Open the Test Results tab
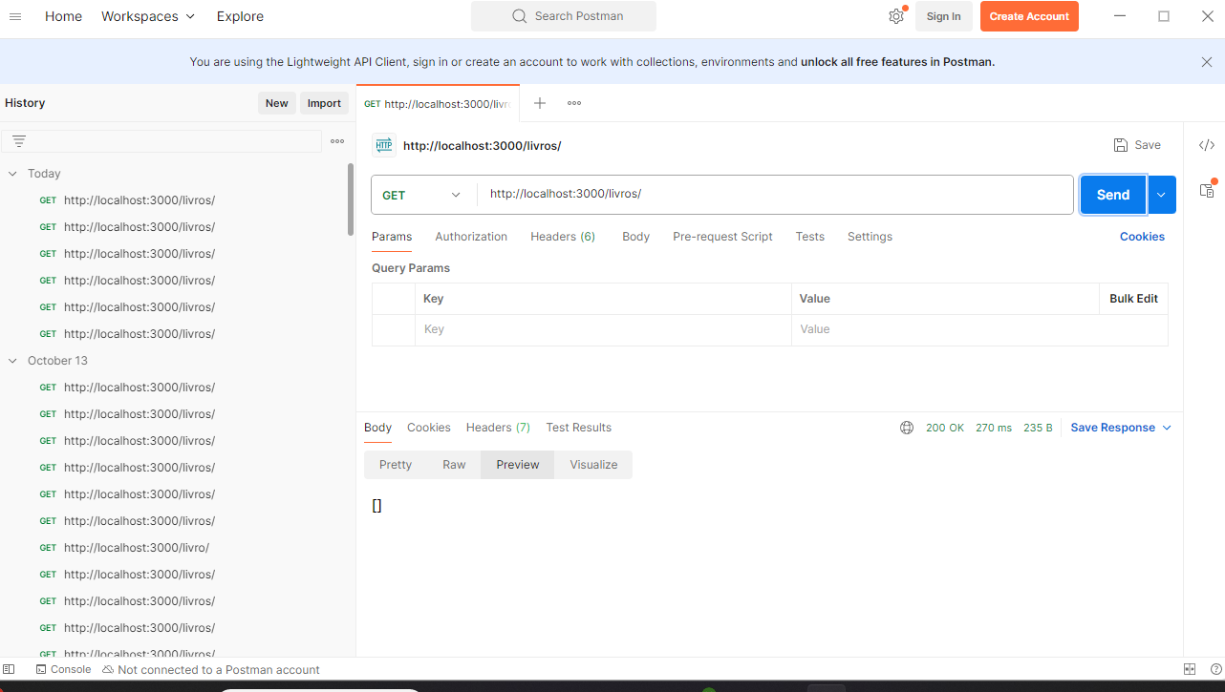This screenshot has height=692, width=1225. pyautogui.click(x=578, y=428)
